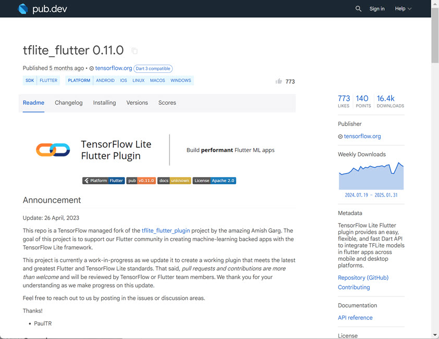The width and height of the screenshot is (439, 339).
Task: Click the weekly downloads date range
Action: pyautogui.click(x=371, y=195)
